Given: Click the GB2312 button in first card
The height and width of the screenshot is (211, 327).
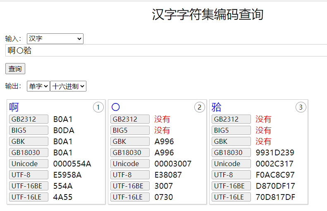Looking at the screenshot, I should (x=29, y=119).
